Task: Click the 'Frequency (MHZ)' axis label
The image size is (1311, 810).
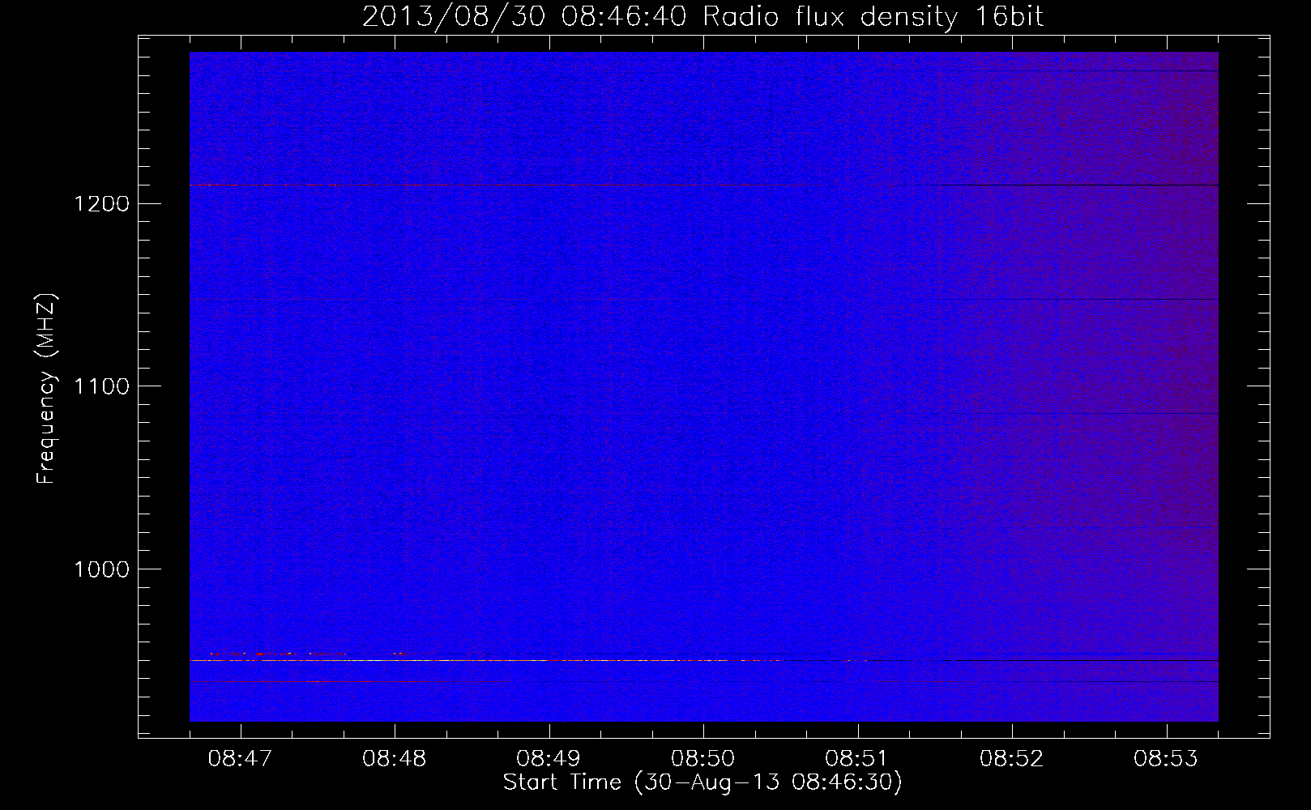Action: [x=47, y=389]
